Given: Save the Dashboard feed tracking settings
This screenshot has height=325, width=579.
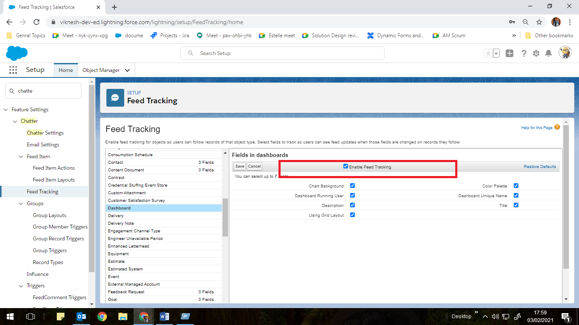Looking at the screenshot, I should coord(239,166).
